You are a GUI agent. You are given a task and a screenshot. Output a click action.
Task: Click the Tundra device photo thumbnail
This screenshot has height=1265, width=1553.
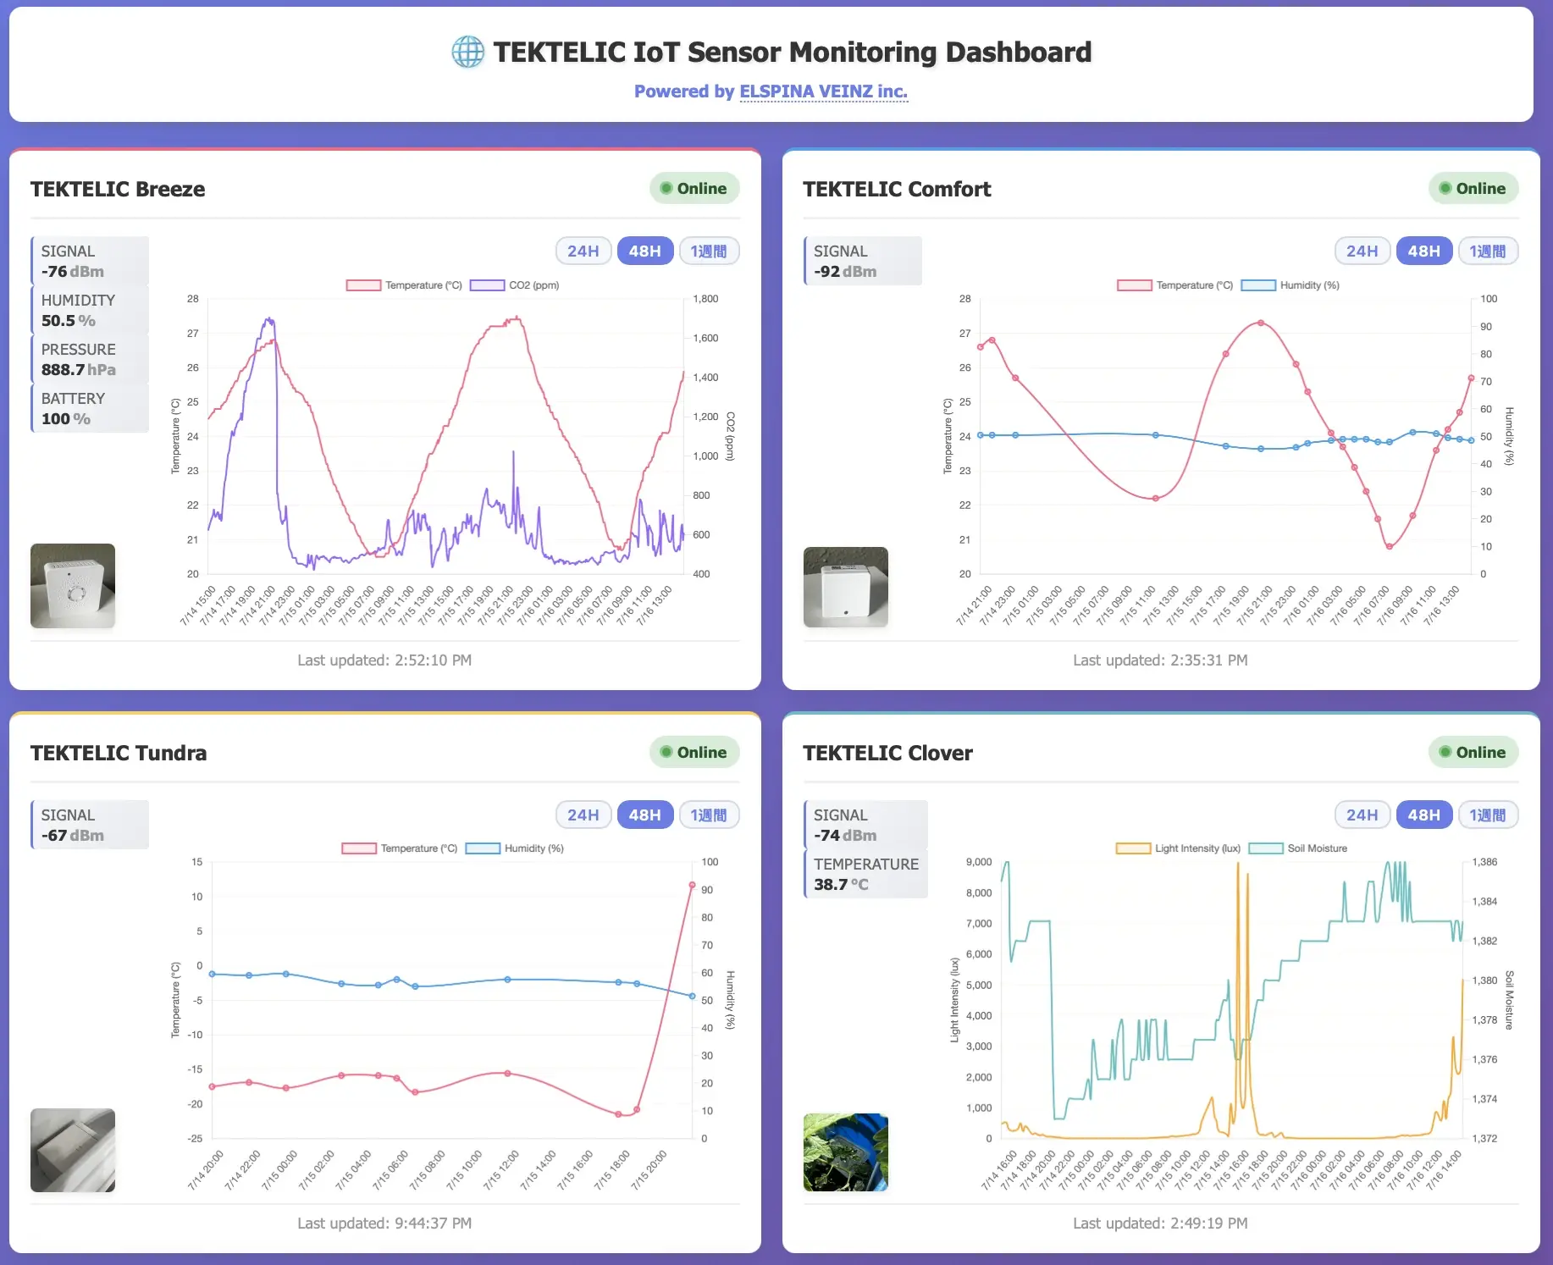(73, 1150)
